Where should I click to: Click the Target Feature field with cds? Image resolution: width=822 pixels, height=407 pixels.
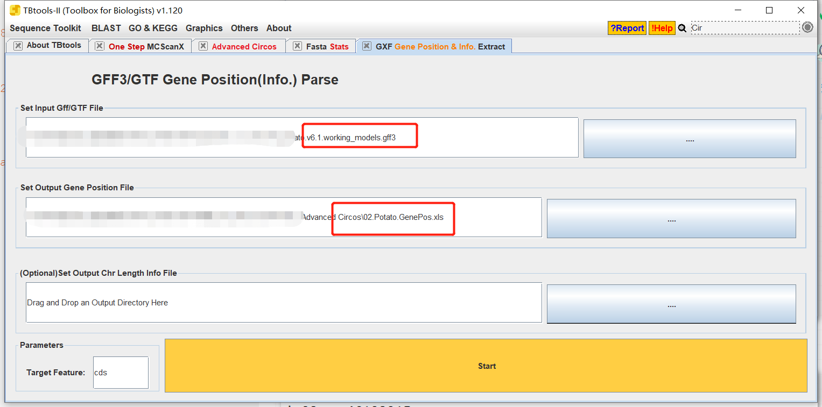[121, 373]
